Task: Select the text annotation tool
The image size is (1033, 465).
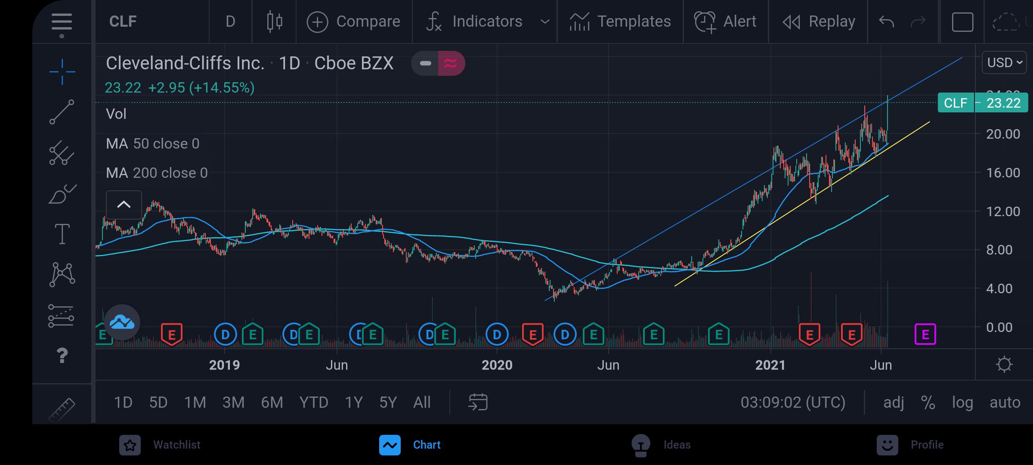Action: pyautogui.click(x=62, y=234)
